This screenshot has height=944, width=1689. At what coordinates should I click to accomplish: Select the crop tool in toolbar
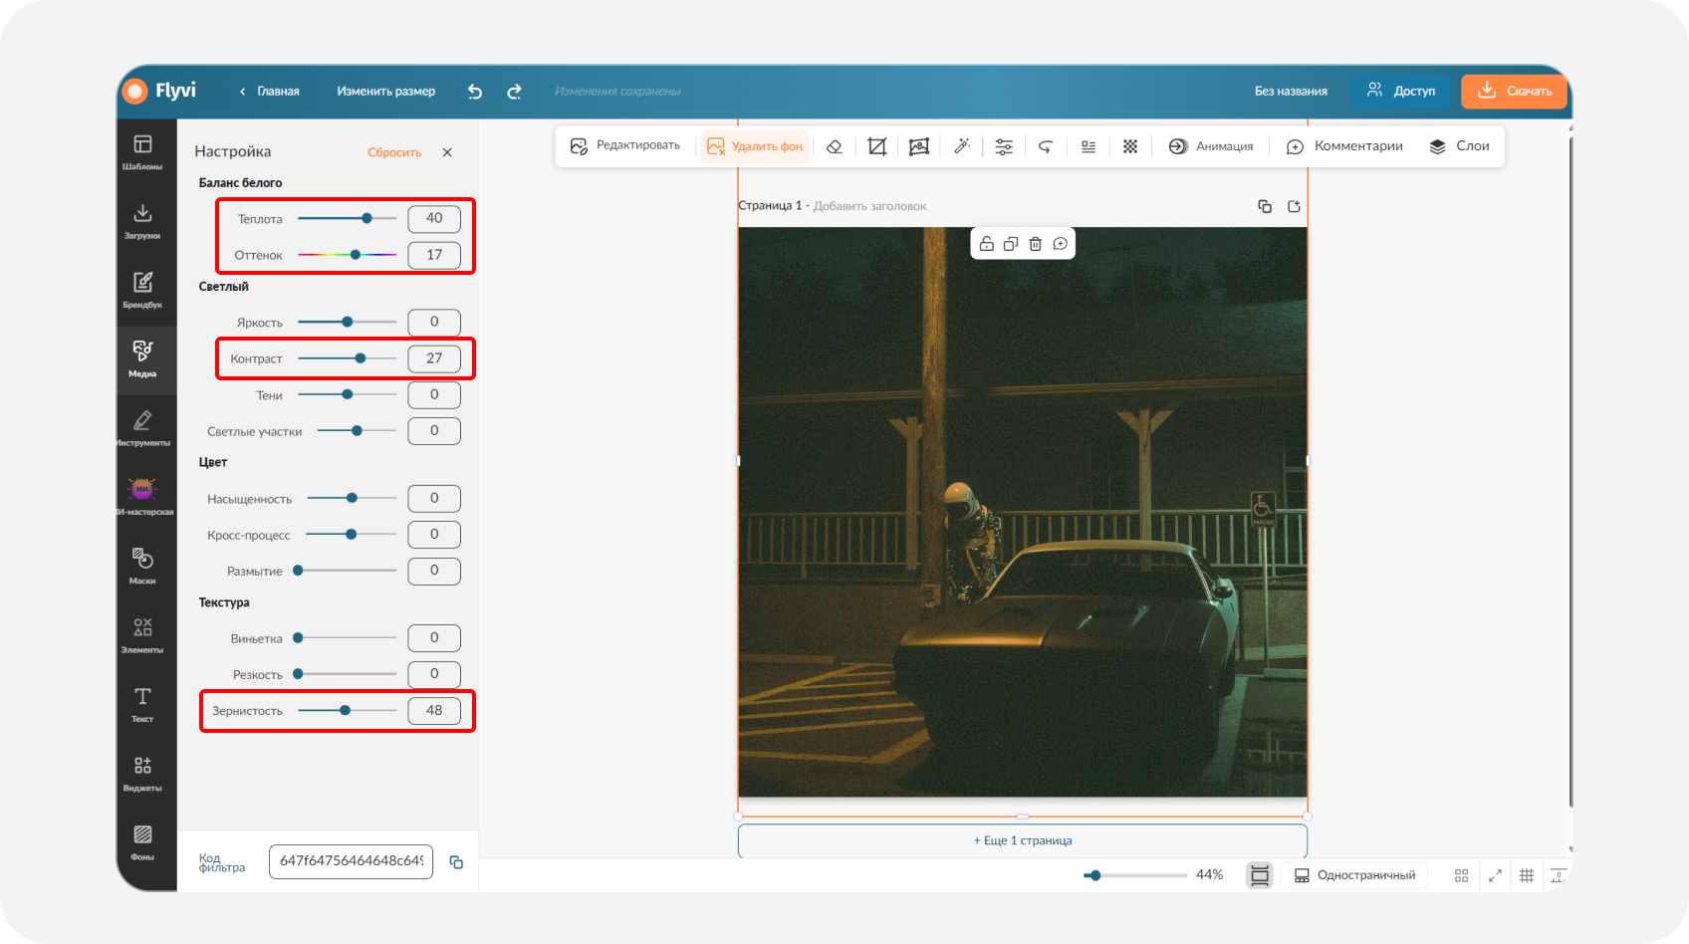point(876,146)
